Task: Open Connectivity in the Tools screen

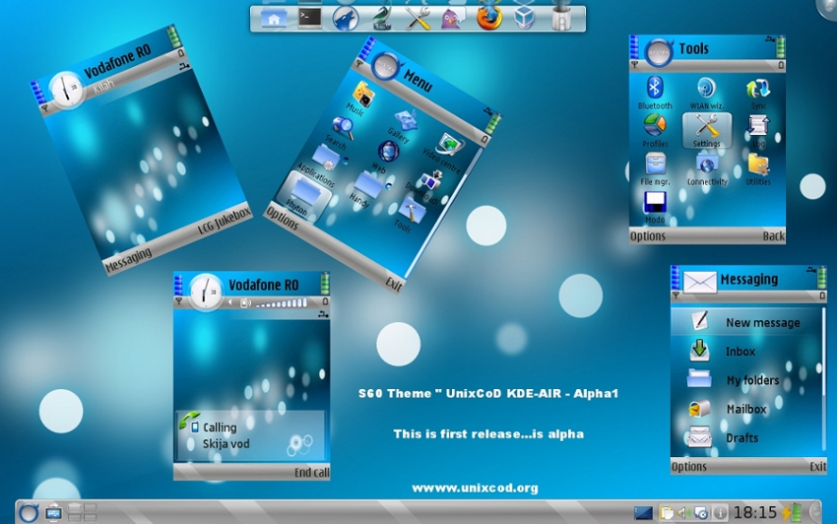Action: coord(707,168)
